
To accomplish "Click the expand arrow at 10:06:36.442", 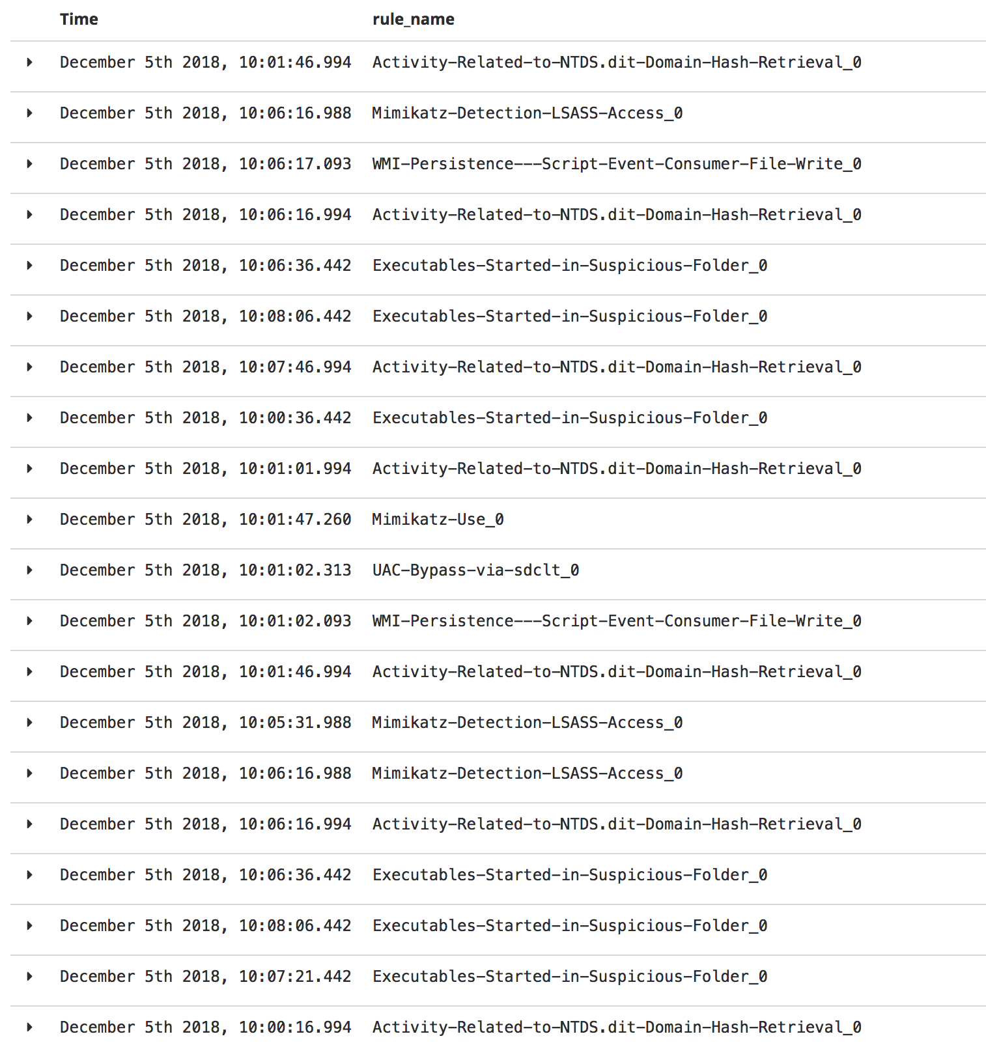I will pos(29,265).
